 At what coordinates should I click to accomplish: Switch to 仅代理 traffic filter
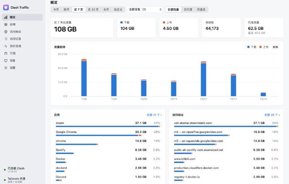188,9
